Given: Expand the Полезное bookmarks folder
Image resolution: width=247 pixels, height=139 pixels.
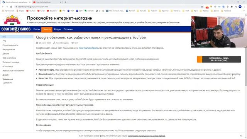Looking at the screenshot, I should (226, 11).
